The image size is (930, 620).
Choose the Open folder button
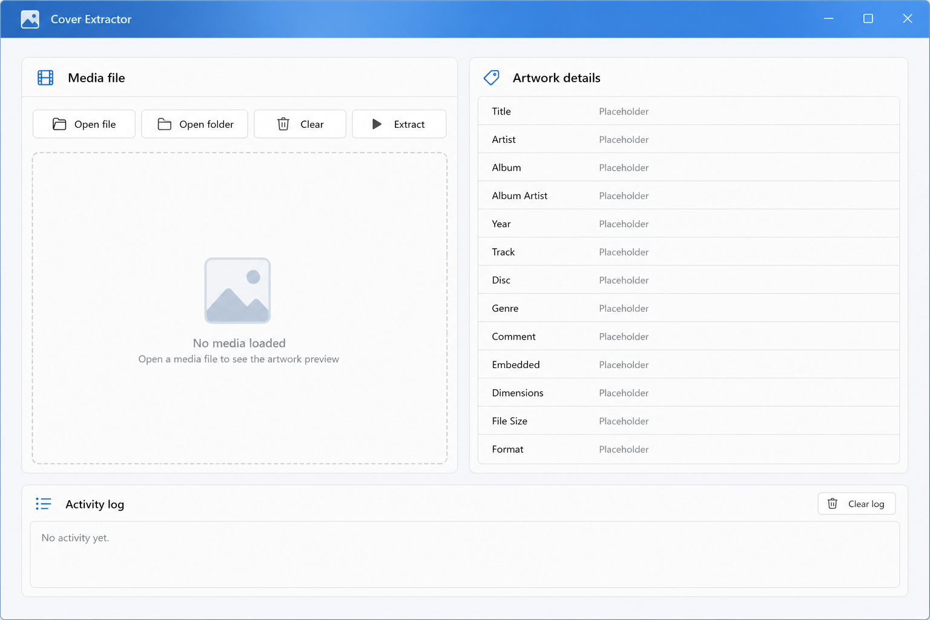click(x=194, y=124)
